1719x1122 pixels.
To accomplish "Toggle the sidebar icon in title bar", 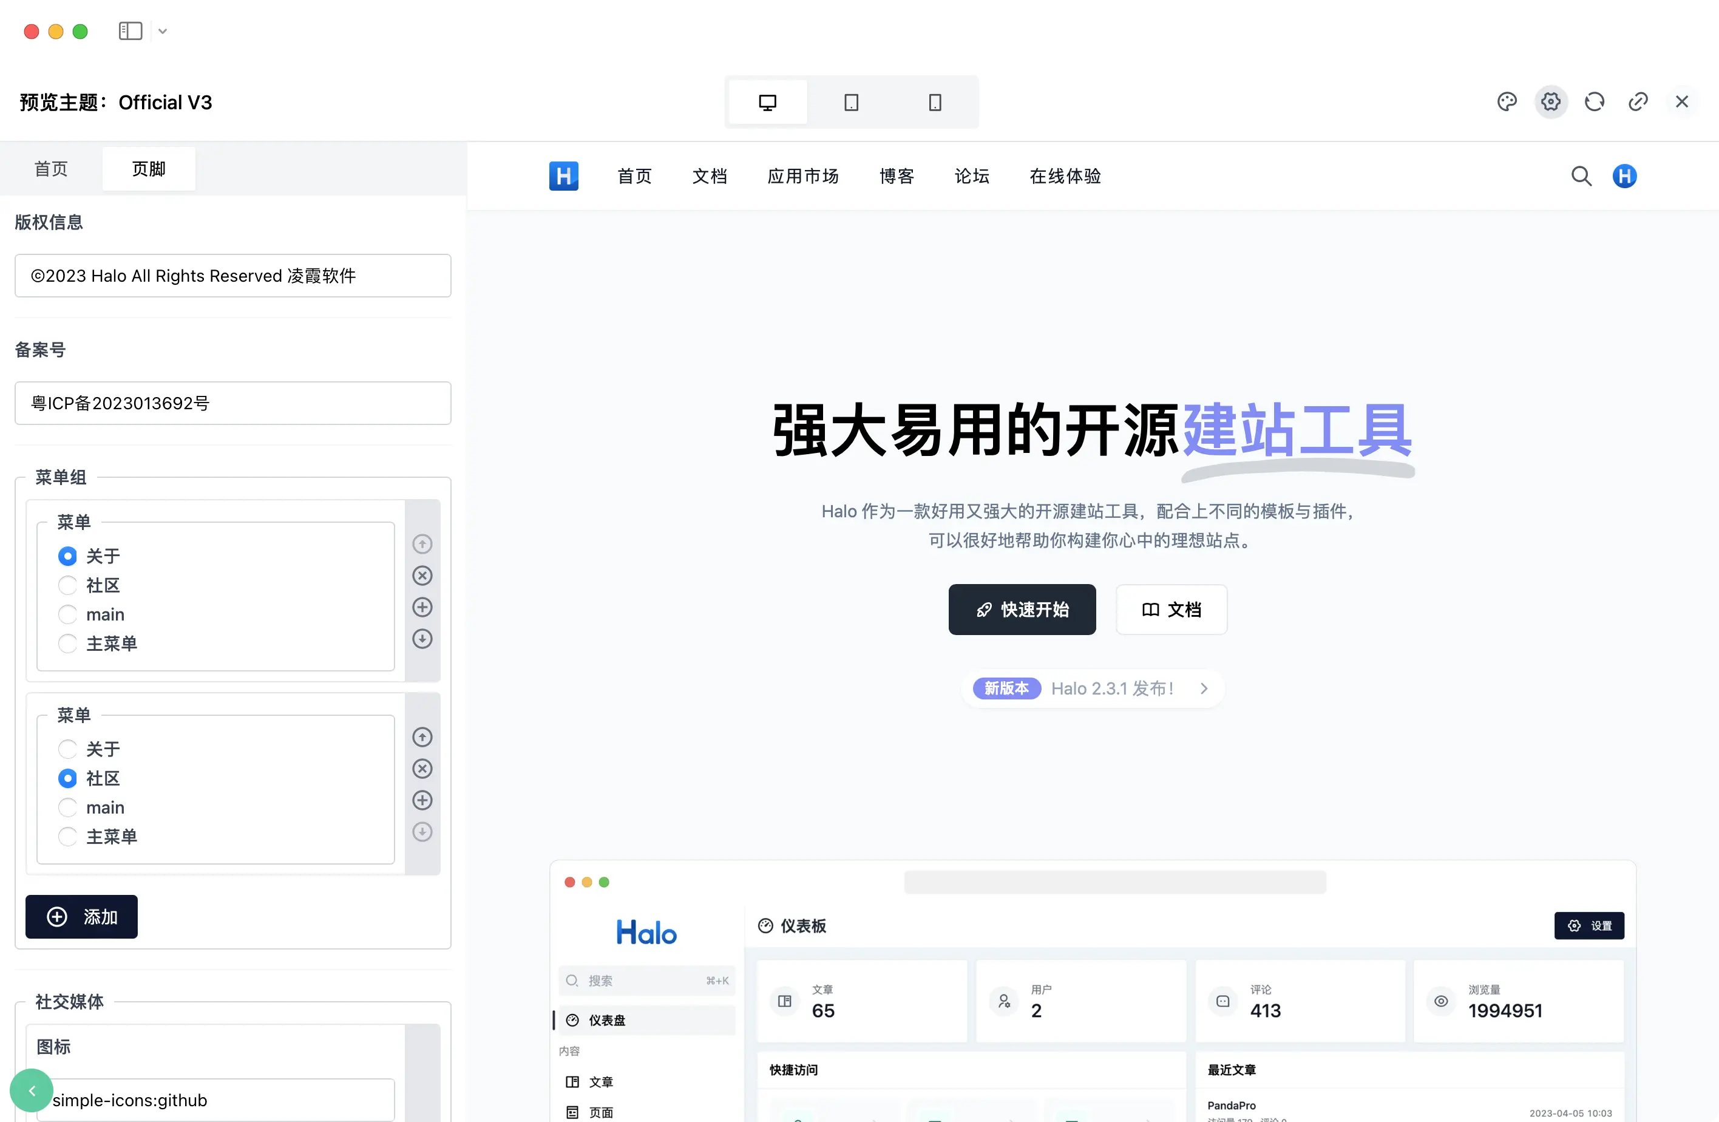I will [x=131, y=31].
